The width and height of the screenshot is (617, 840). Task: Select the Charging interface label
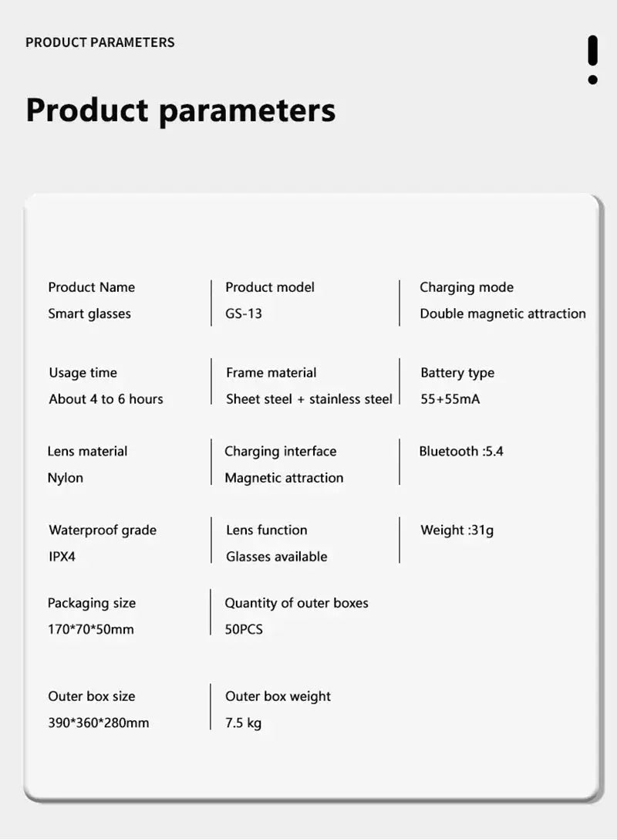pos(281,452)
